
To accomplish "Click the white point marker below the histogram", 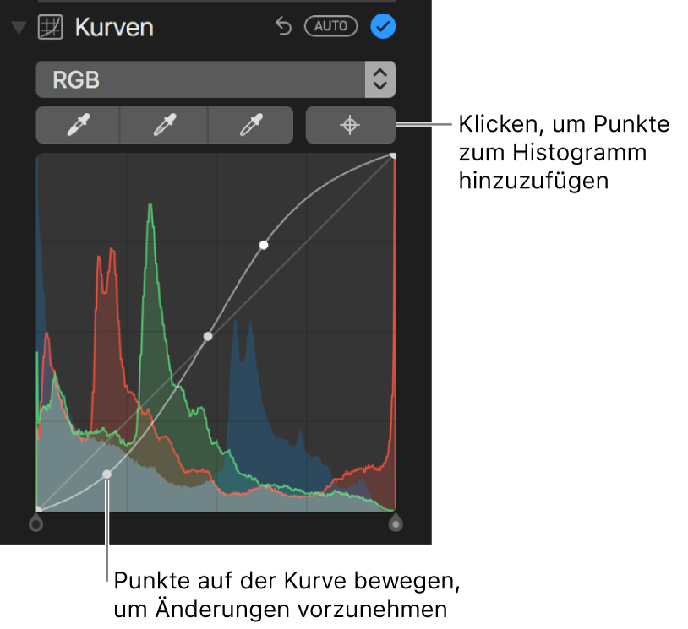I will point(396,523).
